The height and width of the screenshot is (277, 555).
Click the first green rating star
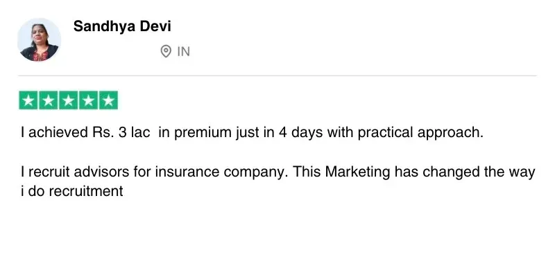pyautogui.click(x=28, y=100)
